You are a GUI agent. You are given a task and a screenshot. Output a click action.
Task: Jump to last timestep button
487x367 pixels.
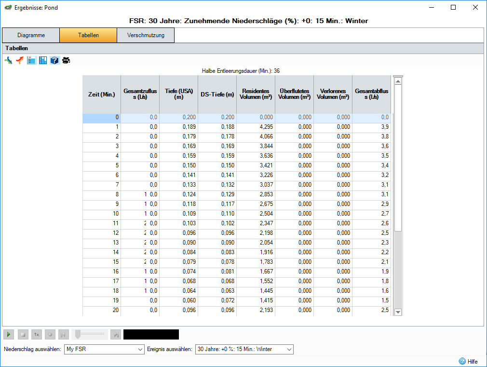(x=116, y=334)
